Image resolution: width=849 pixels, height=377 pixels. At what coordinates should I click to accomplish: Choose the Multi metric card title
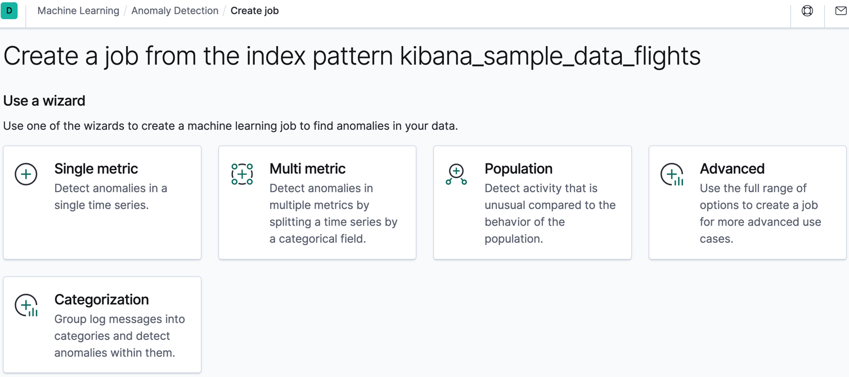click(307, 169)
